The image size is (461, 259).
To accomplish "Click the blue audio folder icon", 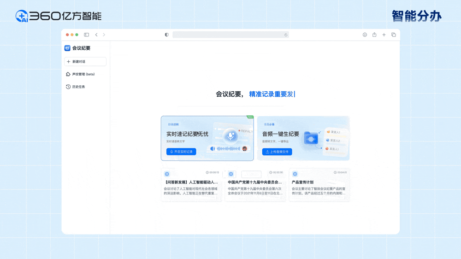I will [x=311, y=139].
